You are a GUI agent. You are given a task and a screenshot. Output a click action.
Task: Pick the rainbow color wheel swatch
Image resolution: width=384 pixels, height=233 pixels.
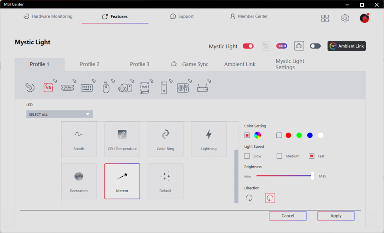point(257,135)
